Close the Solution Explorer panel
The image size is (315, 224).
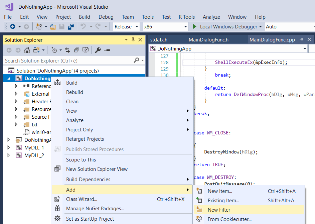[140, 40]
